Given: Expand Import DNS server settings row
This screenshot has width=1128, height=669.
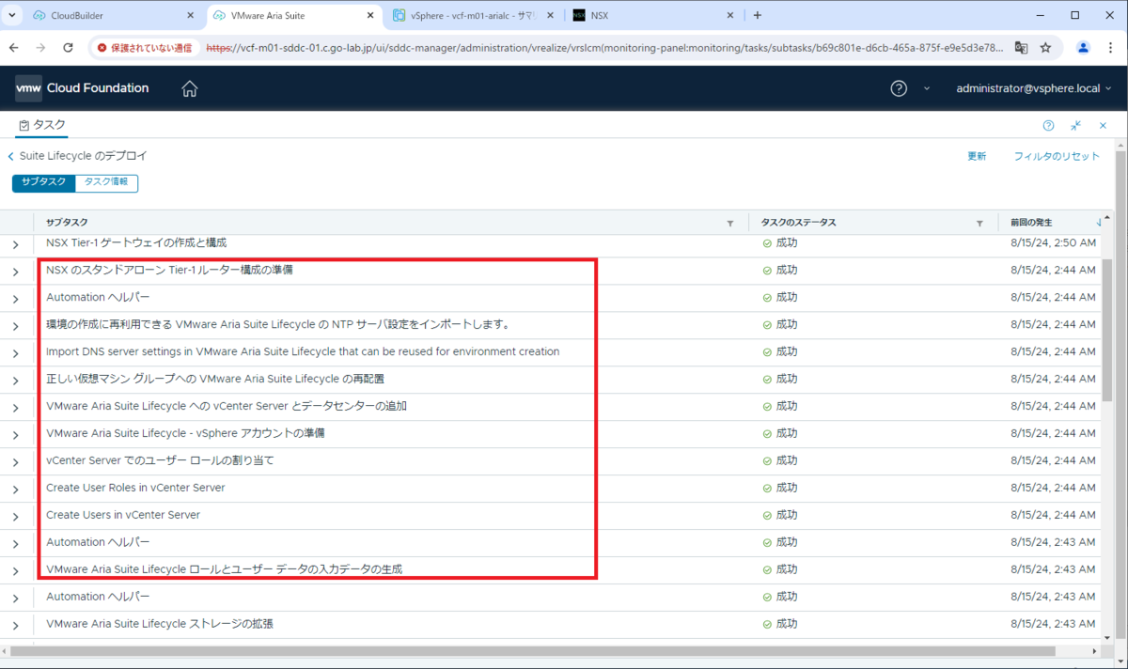Looking at the screenshot, I should (16, 353).
